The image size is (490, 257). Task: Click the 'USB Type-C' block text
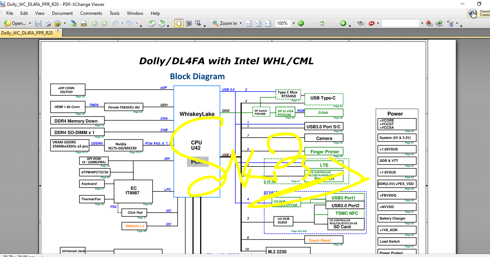pos(323,98)
